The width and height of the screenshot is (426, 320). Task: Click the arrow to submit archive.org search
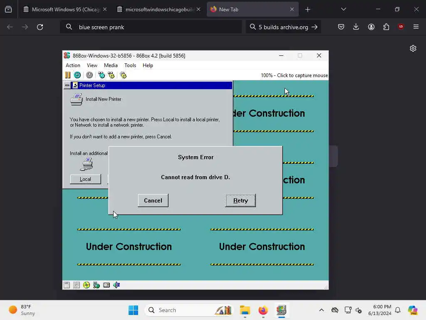(315, 27)
